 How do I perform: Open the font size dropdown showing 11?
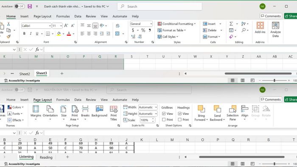click(x=61, y=26)
